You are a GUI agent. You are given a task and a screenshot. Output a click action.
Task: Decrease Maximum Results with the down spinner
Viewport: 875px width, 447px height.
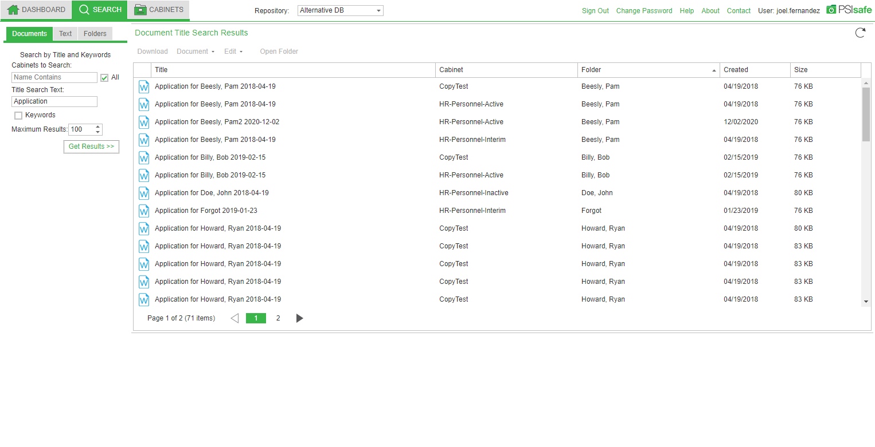pyautogui.click(x=97, y=132)
